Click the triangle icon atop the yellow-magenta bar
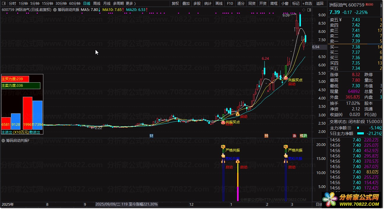The image size is (384, 209). (x=237, y=161)
